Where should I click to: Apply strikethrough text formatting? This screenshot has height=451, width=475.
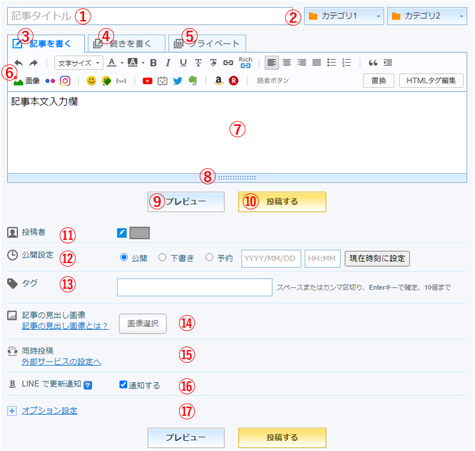click(198, 63)
